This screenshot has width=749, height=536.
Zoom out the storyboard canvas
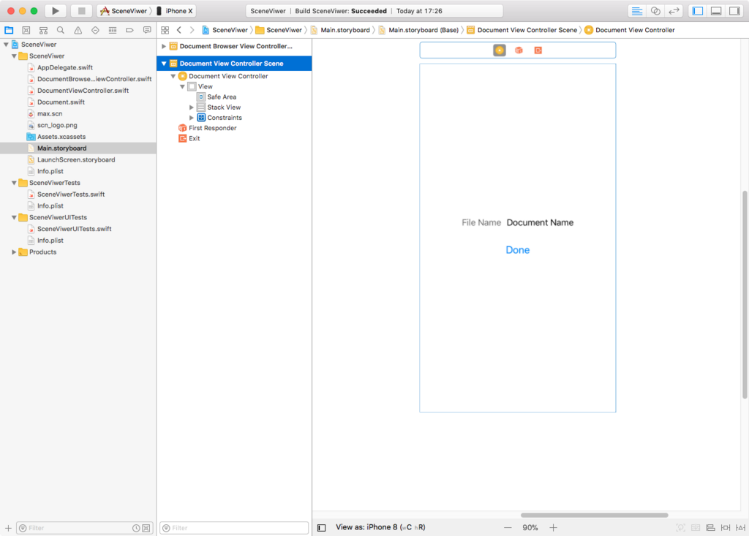click(508, 527)
